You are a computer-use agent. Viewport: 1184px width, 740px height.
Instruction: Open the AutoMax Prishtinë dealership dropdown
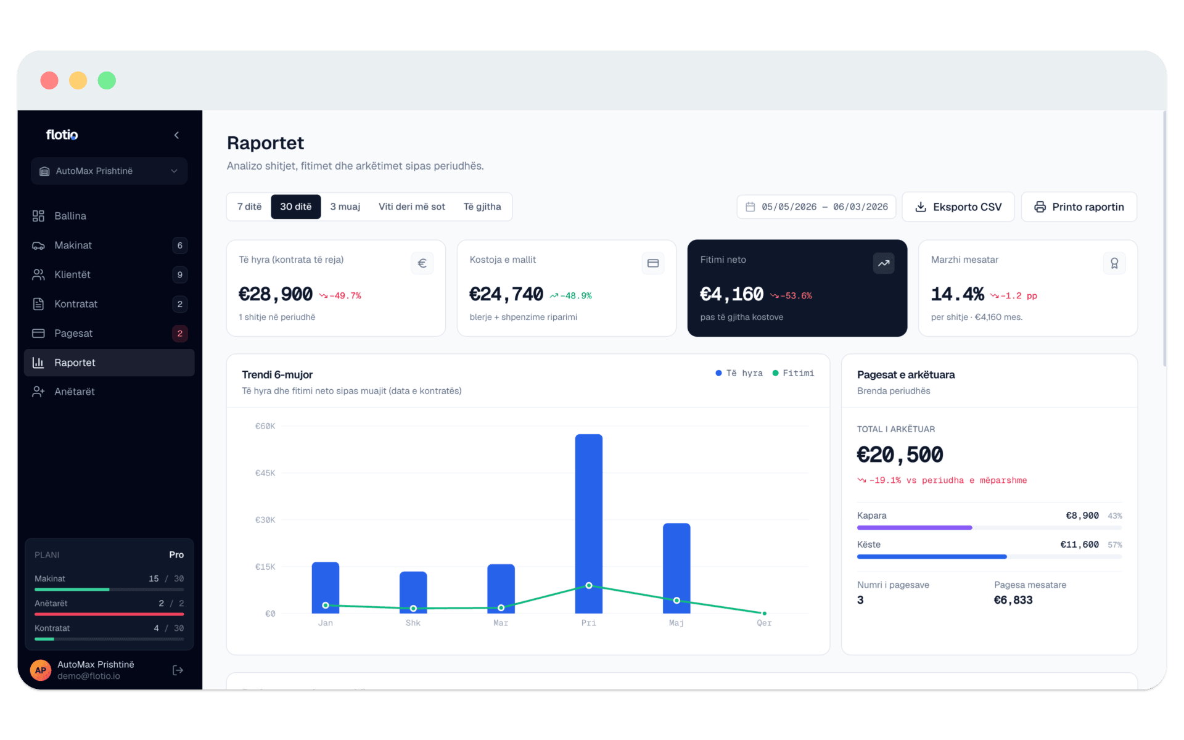(109, 171)
